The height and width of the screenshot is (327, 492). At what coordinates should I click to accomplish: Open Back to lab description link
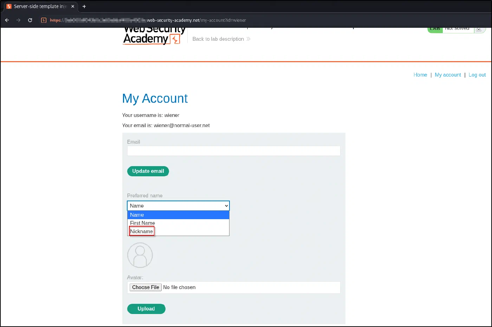click(221, 39)
